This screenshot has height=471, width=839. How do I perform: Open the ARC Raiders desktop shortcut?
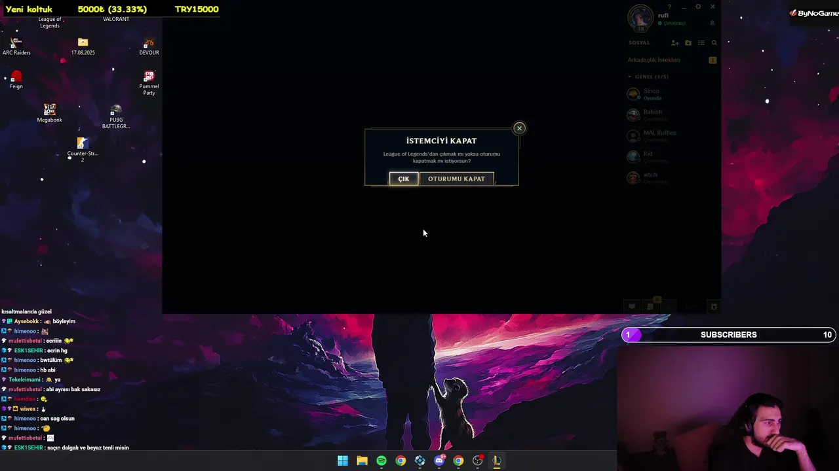click(x=16, y=46)
